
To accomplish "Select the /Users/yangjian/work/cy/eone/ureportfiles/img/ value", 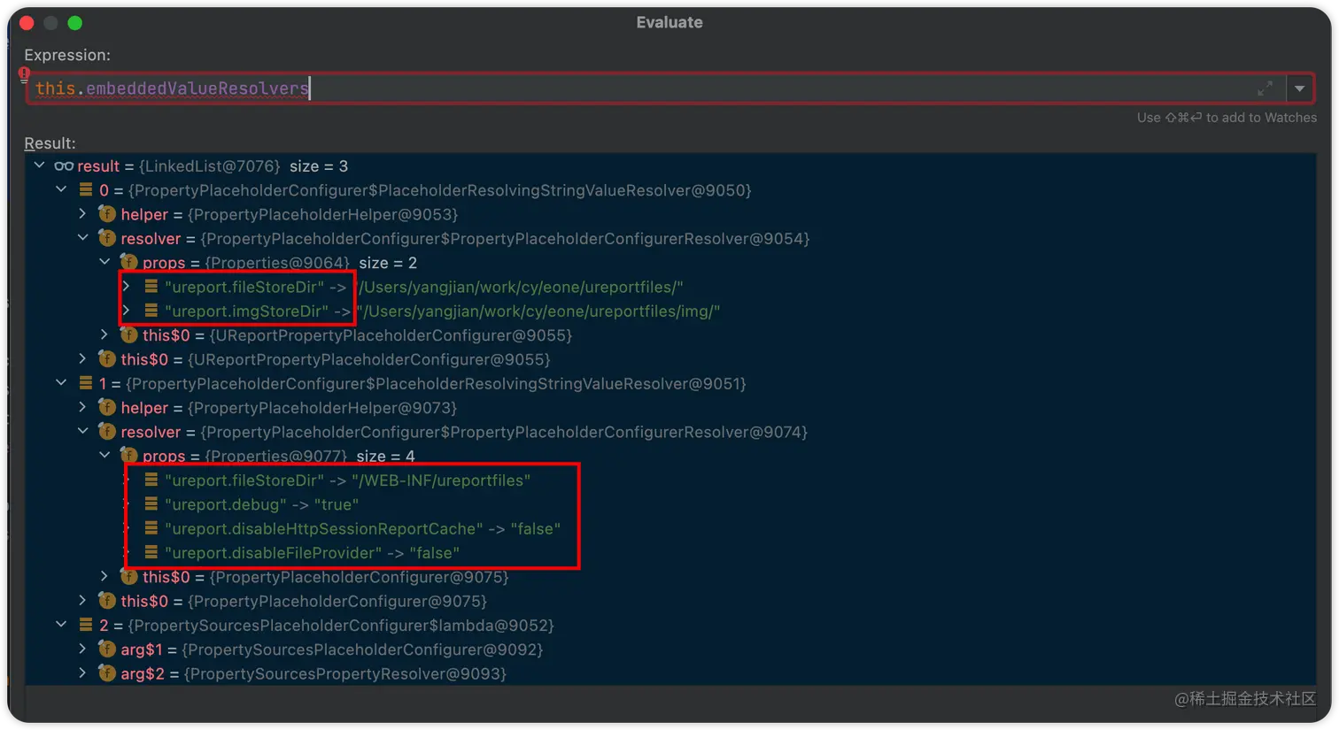I will [x=539, y=311].
